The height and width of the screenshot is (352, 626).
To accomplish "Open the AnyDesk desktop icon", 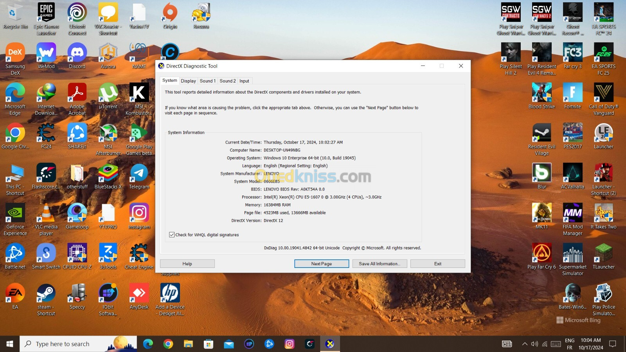I will click(139, 296).
